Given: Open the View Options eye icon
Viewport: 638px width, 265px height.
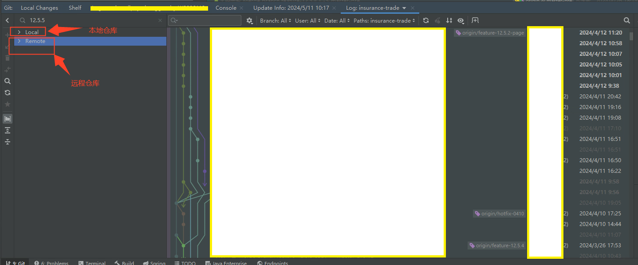Looking at the screenshot, I should pyautogui.click(x=461, y=20).
